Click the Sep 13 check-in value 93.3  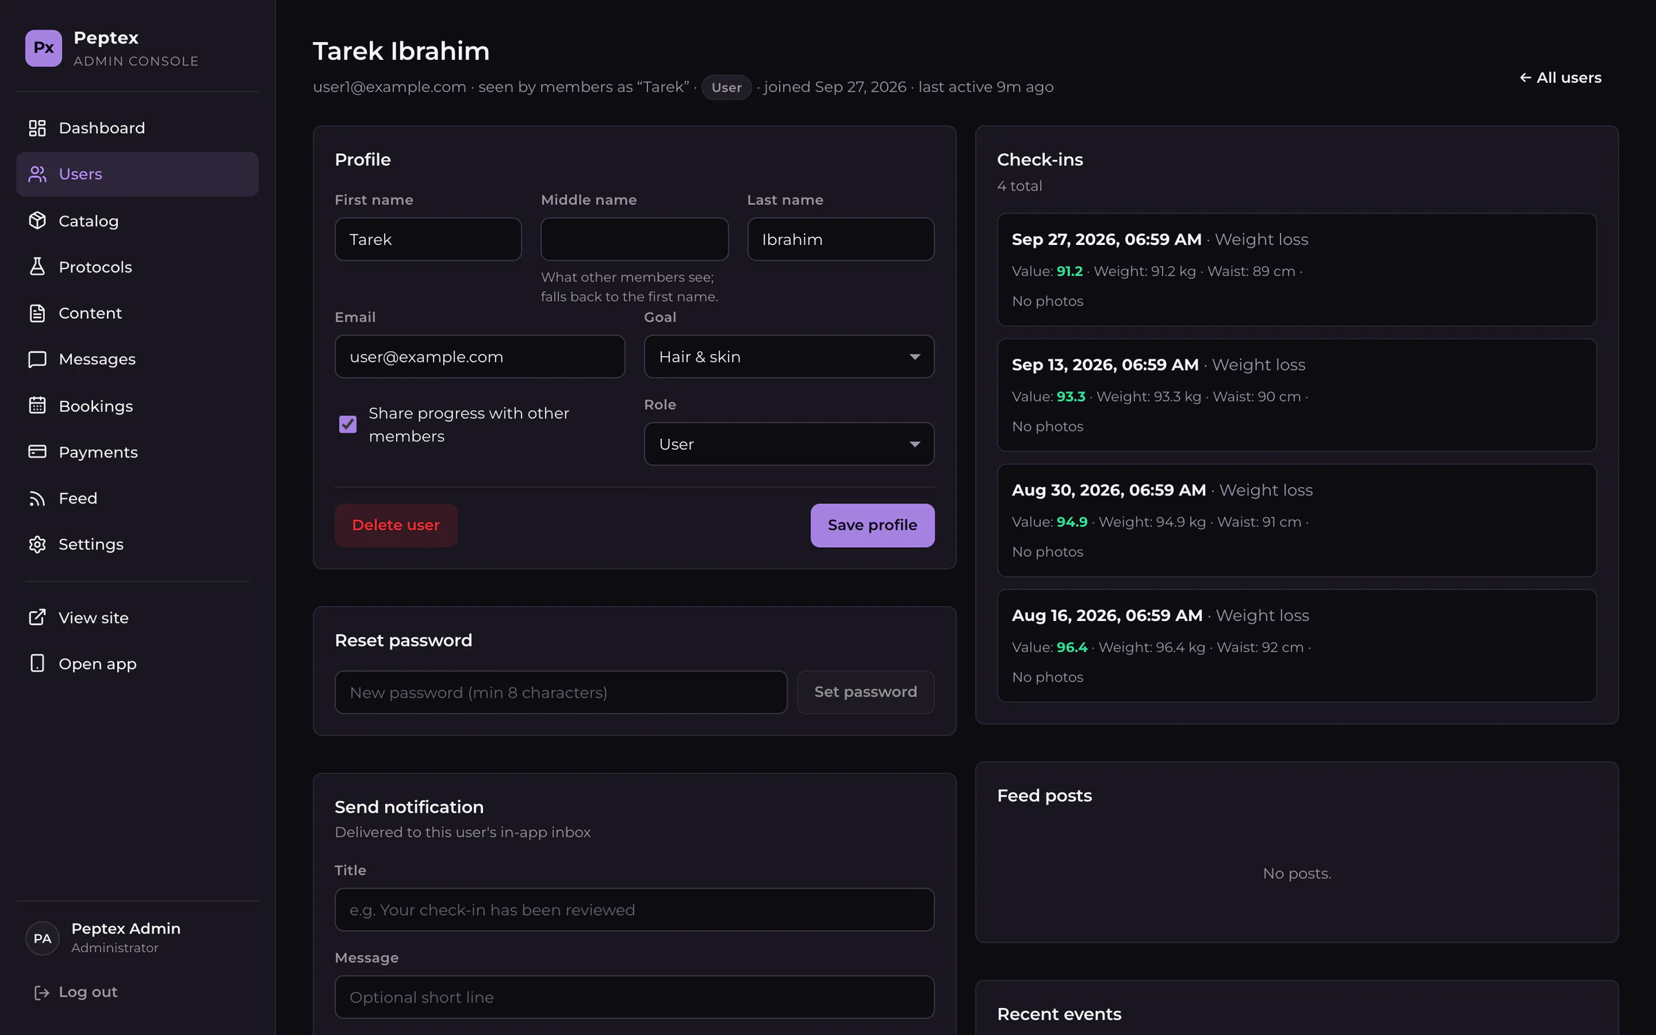click(1071, 397)
